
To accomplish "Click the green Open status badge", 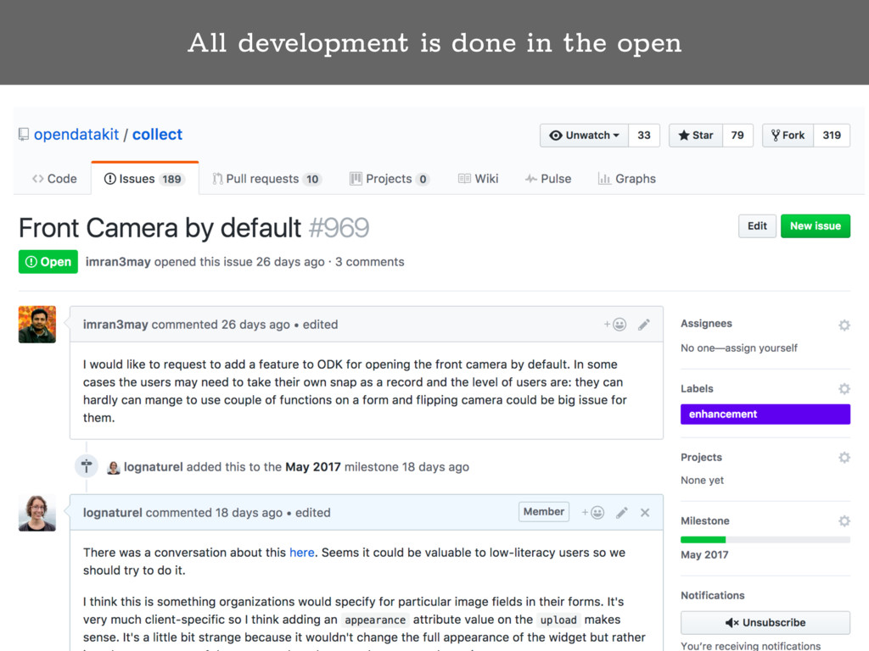I will click(x=48, y=262).
